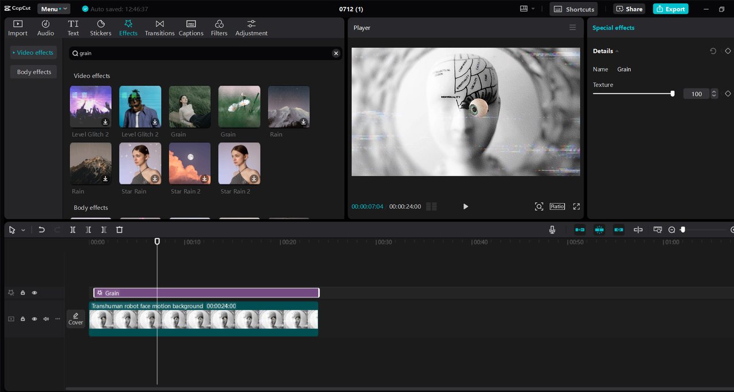Click the grain search field
Viewport: 734px width, 392px height.
pos(205,53)
